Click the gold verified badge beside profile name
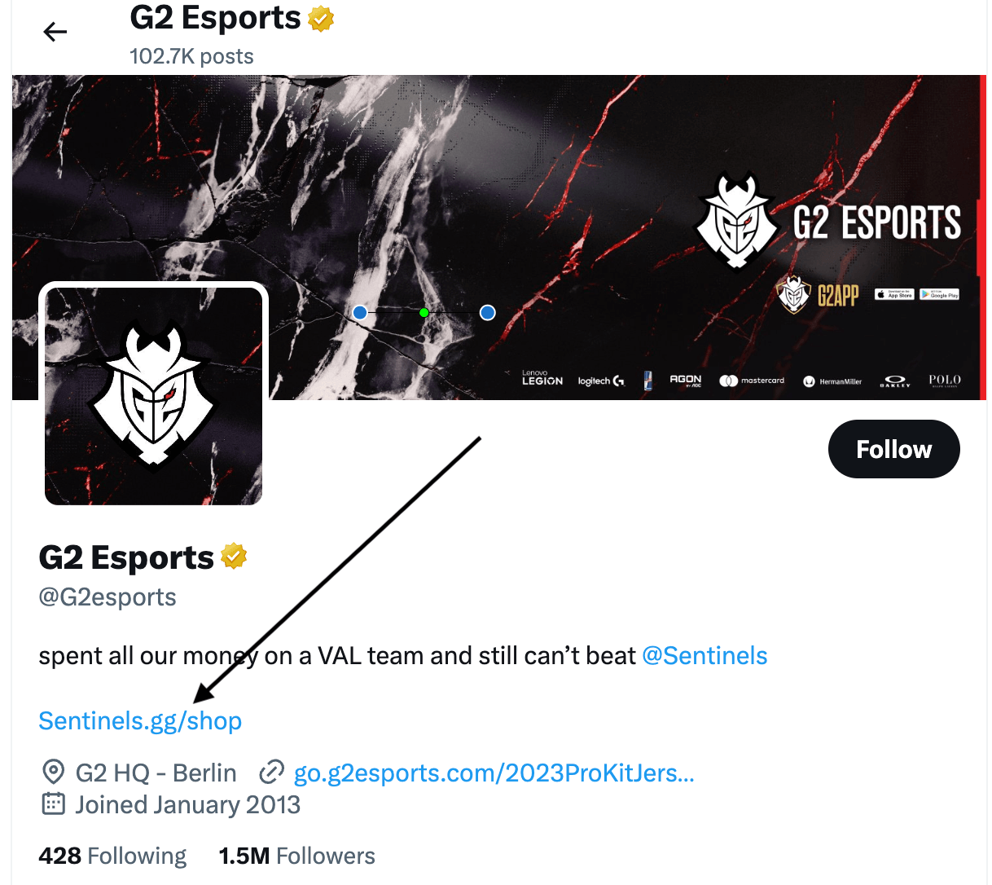Image resolution: width=992 pixels, height=885 pixels. (234, 557)
